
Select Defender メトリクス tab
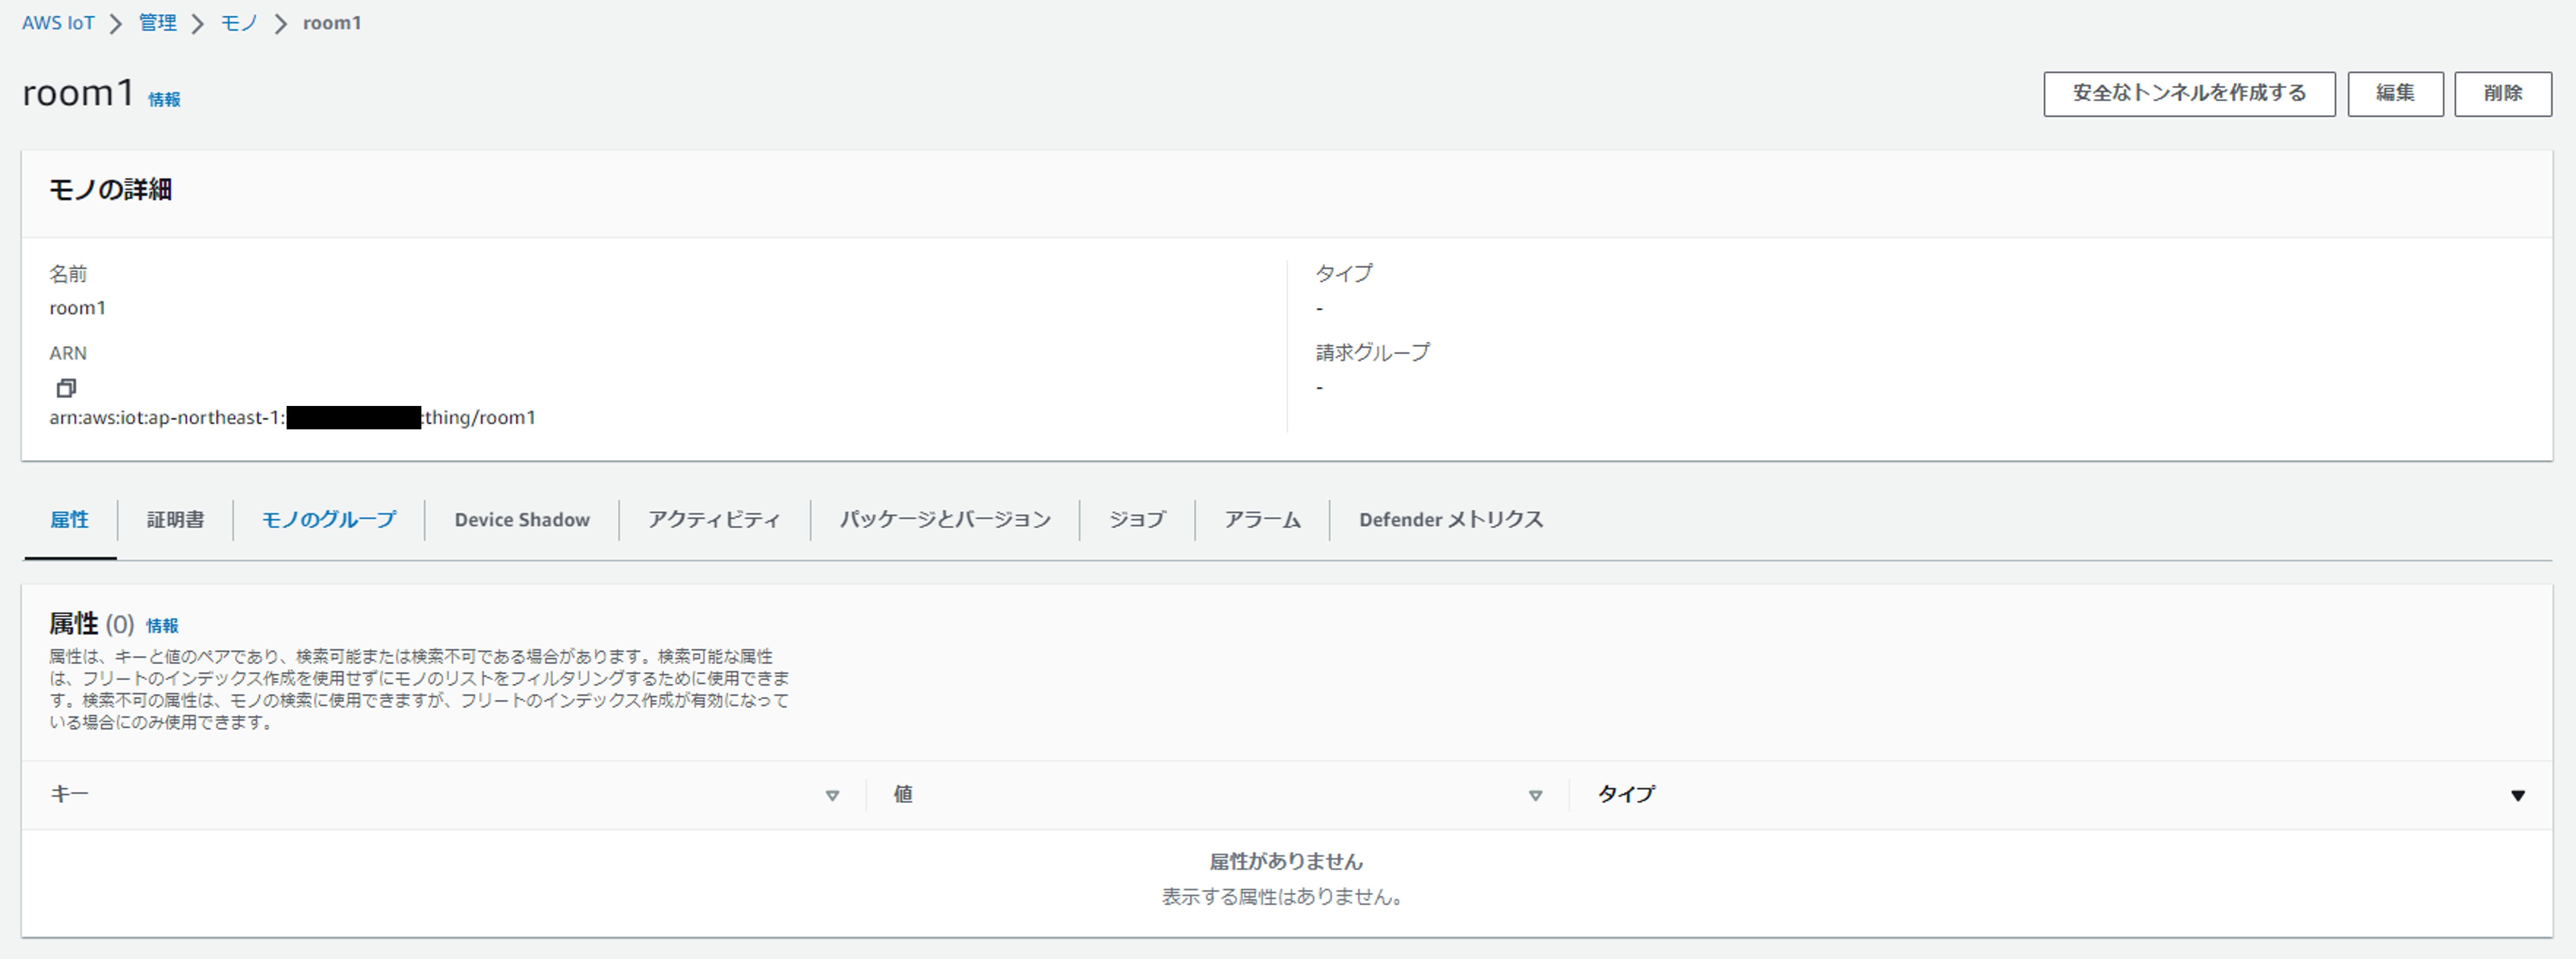[x=1450, y=520]
